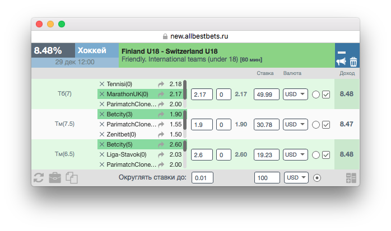The height and width of the screenshot is (231, 391).
Task: Edit the 19.23 stake field
Action: [x=267, y=154]
